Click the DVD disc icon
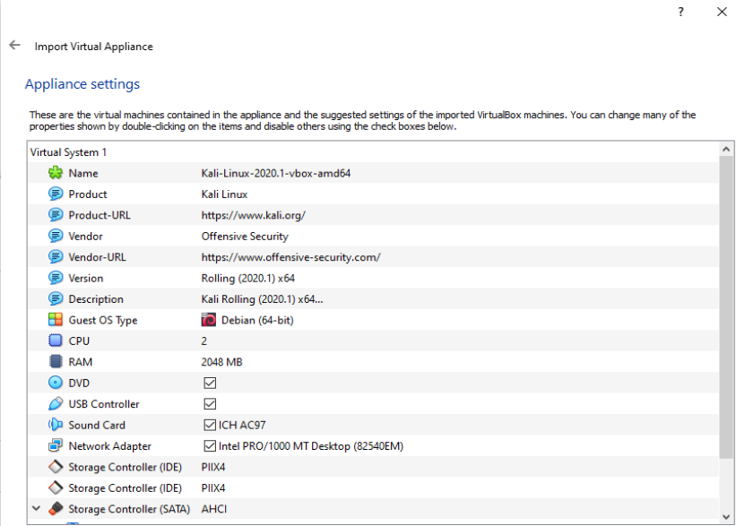Viewport: 745px width, 526px height. click(56, 383)
